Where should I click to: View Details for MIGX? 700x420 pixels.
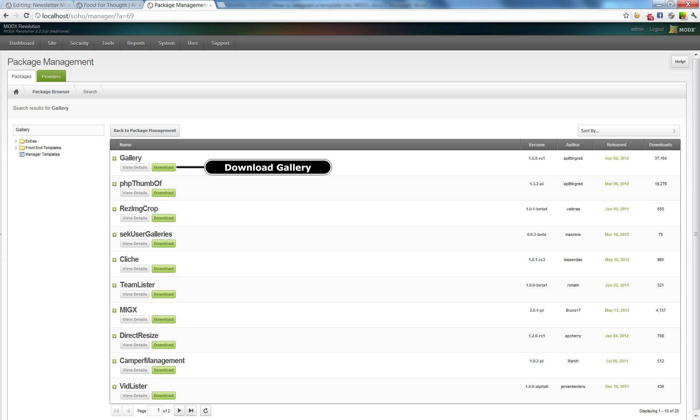click(135, 319)
